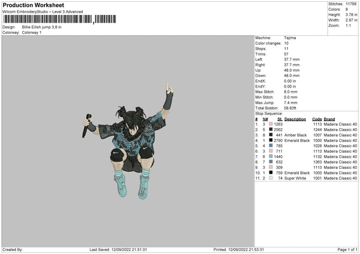This screenshot has width=360, height=254.
Task: Click the "St." column header
Action: [x=280, y=119]
